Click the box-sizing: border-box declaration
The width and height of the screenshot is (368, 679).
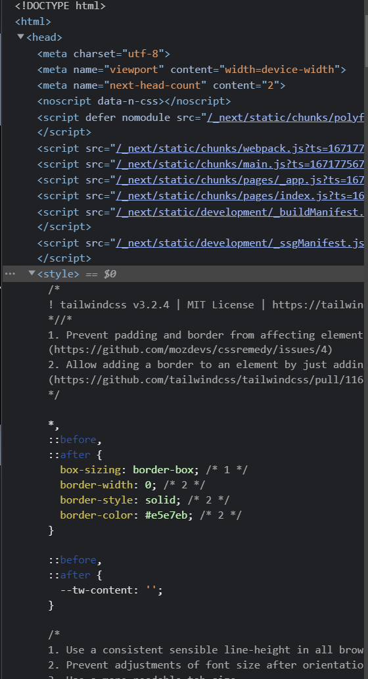point(129,469)
